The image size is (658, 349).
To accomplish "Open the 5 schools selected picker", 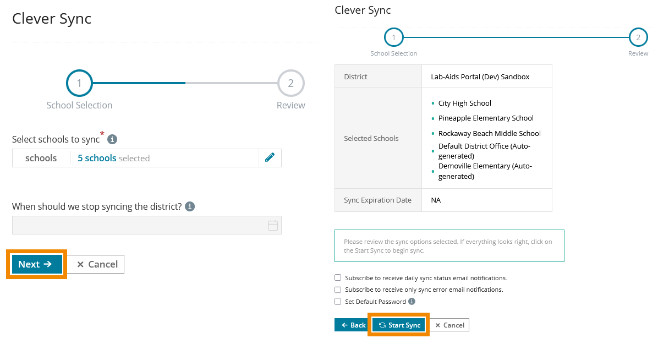I will (164, 158).
